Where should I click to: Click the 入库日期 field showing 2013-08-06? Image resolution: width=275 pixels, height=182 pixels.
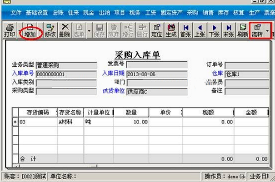point(156,74)
